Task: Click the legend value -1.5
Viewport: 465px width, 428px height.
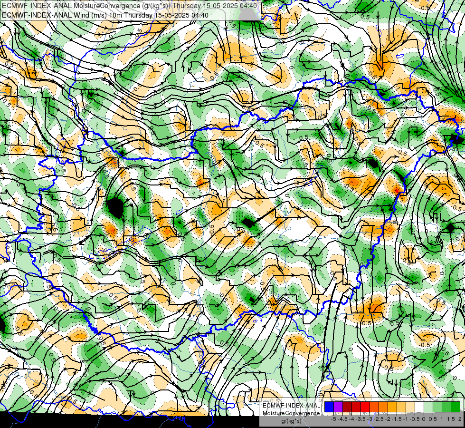Action: pos(398,419)
